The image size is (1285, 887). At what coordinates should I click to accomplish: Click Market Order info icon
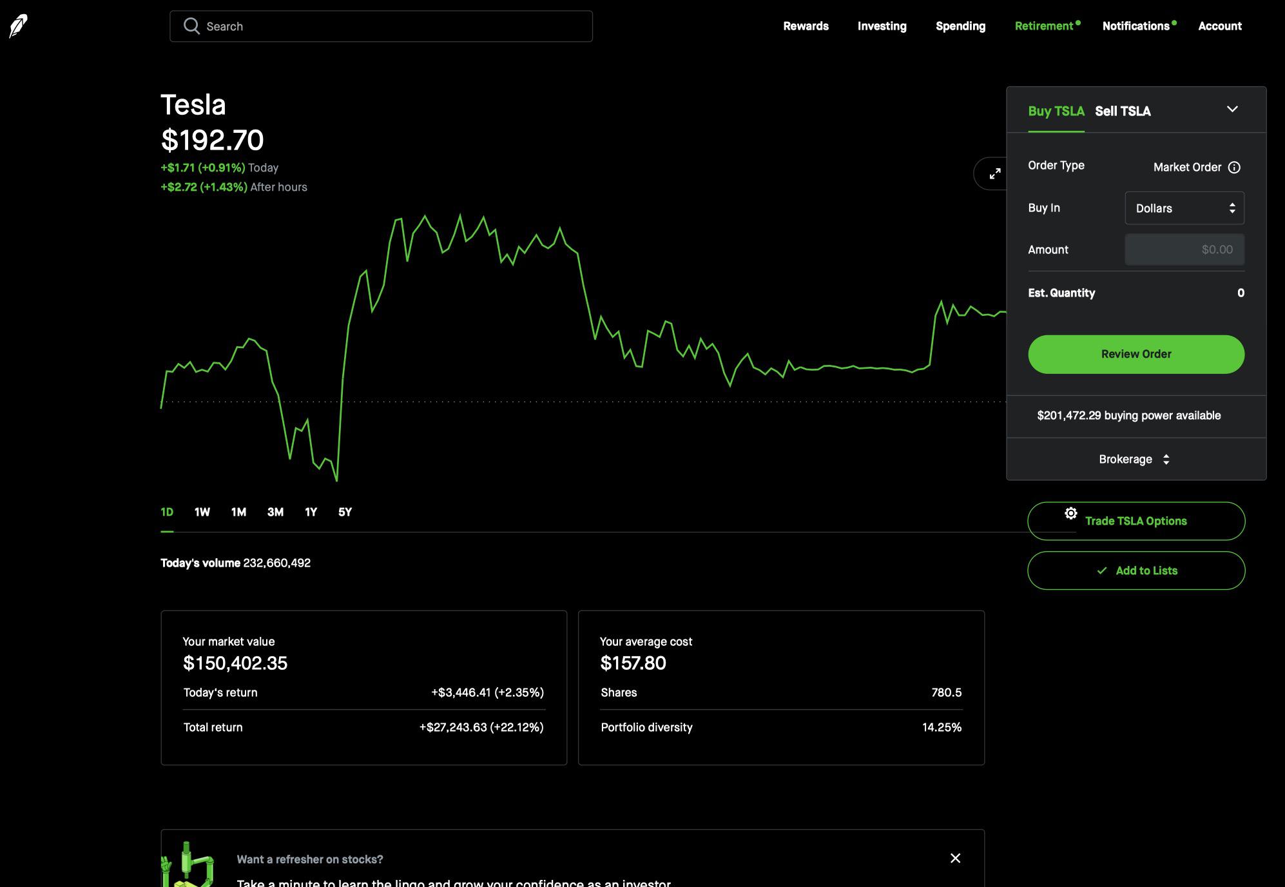tap(1234, 168)
